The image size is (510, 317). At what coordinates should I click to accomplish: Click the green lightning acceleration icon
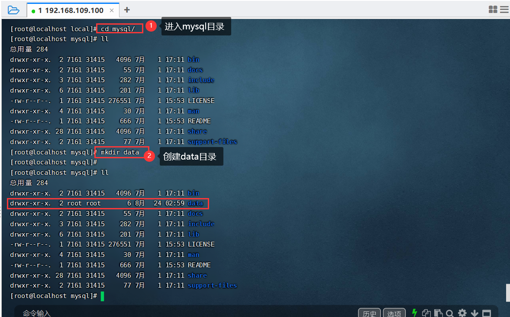coord(414,312)
